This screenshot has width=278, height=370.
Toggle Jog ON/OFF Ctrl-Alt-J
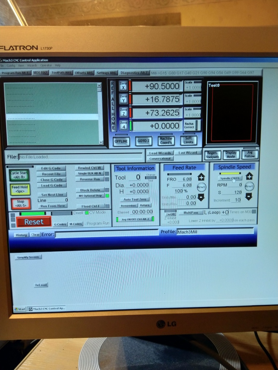(x=135, y=219)
